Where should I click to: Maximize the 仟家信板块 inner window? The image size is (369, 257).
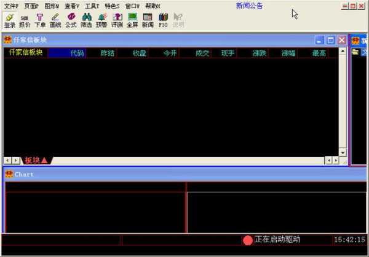tap(330, 40)
